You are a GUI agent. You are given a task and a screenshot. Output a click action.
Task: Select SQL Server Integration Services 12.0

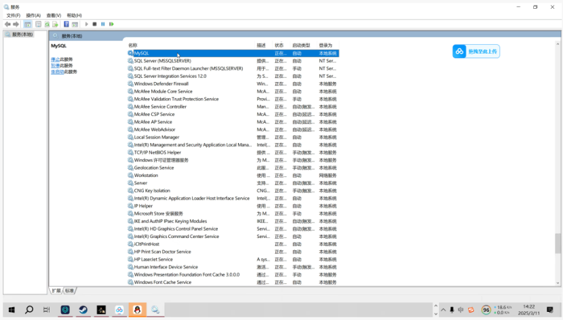[x=233, y=76]
